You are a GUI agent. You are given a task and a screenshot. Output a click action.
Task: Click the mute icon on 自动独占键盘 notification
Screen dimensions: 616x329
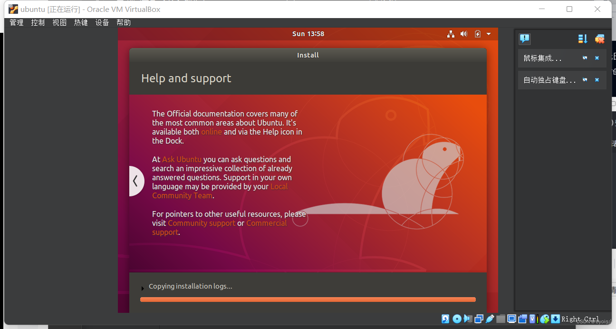point(585,80)
